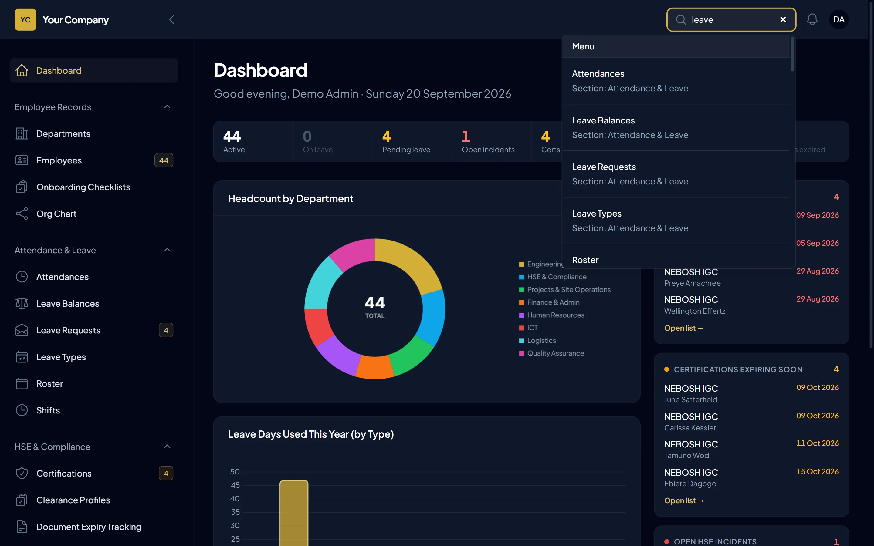
Task: Click the Logistics cyan legend swatch
Action: click(x=521, y=341)
